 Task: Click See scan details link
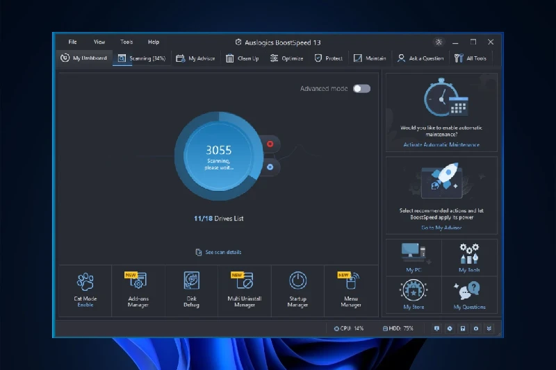[218, 252]
